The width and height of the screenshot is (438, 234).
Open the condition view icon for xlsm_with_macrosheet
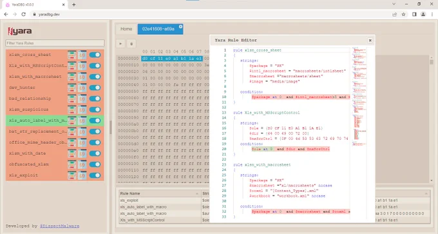coord(71,77)
